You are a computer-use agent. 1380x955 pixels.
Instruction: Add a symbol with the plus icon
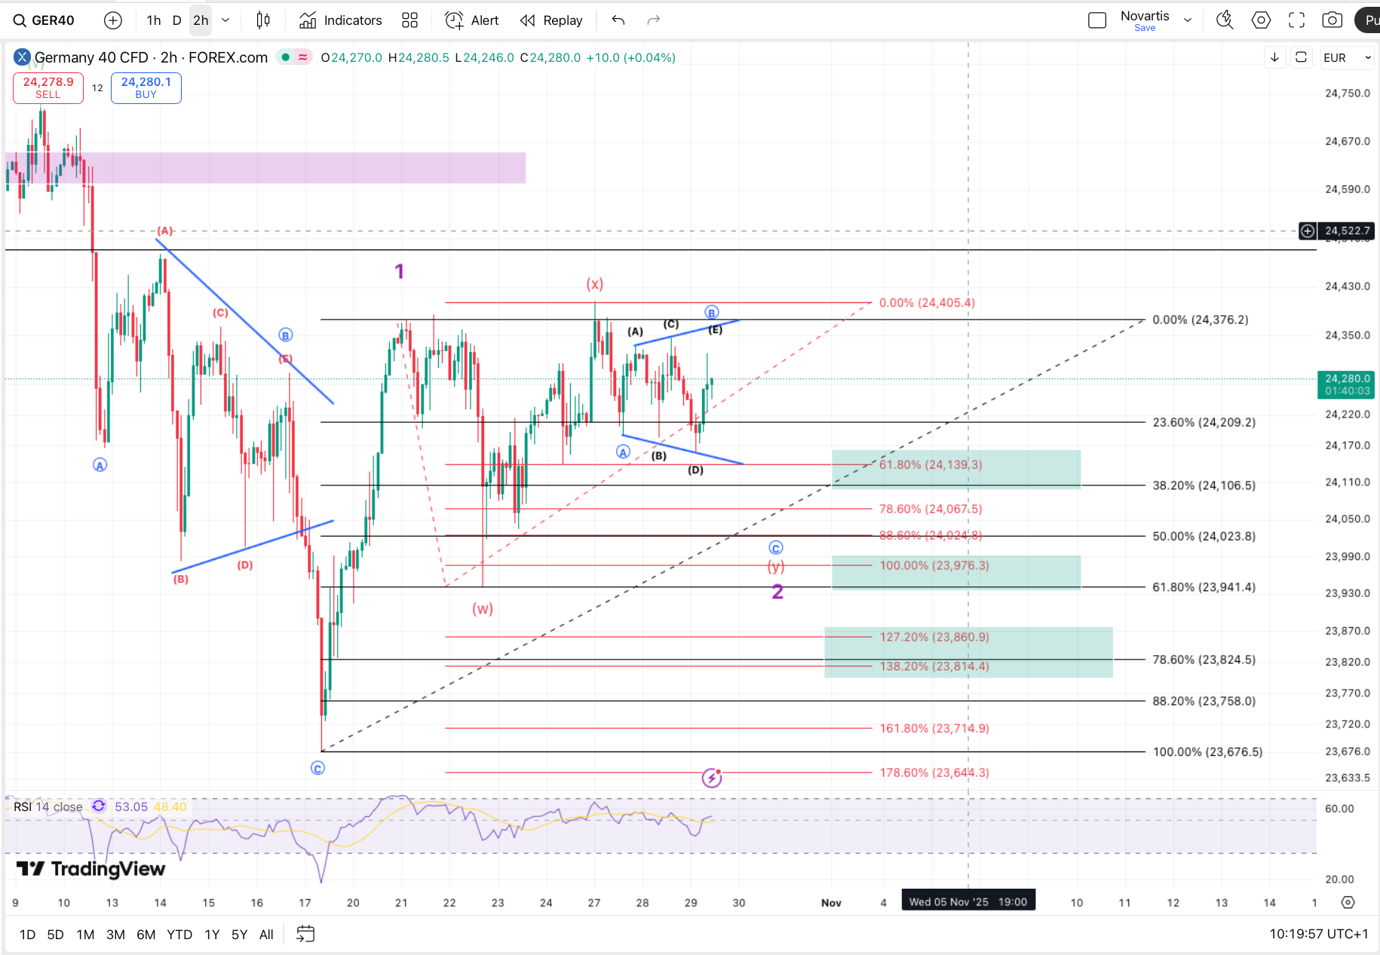(x=113, y=20)
